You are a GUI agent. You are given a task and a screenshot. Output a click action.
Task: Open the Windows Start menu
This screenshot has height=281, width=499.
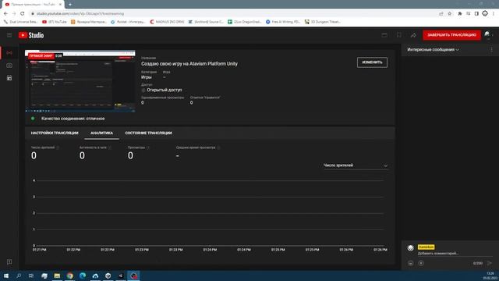click(x=6, y=276)
